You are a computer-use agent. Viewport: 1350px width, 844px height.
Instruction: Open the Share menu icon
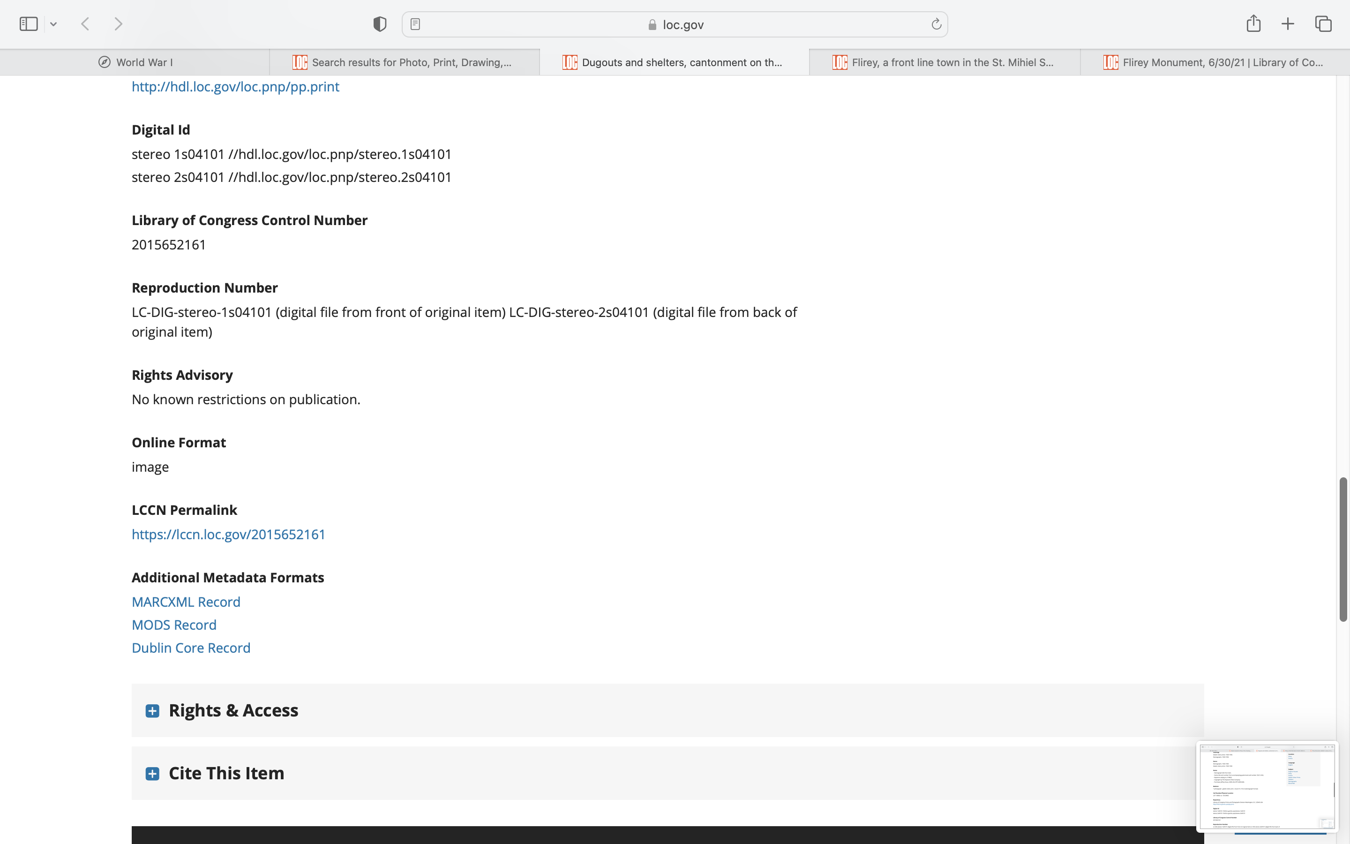[1253, 23]
